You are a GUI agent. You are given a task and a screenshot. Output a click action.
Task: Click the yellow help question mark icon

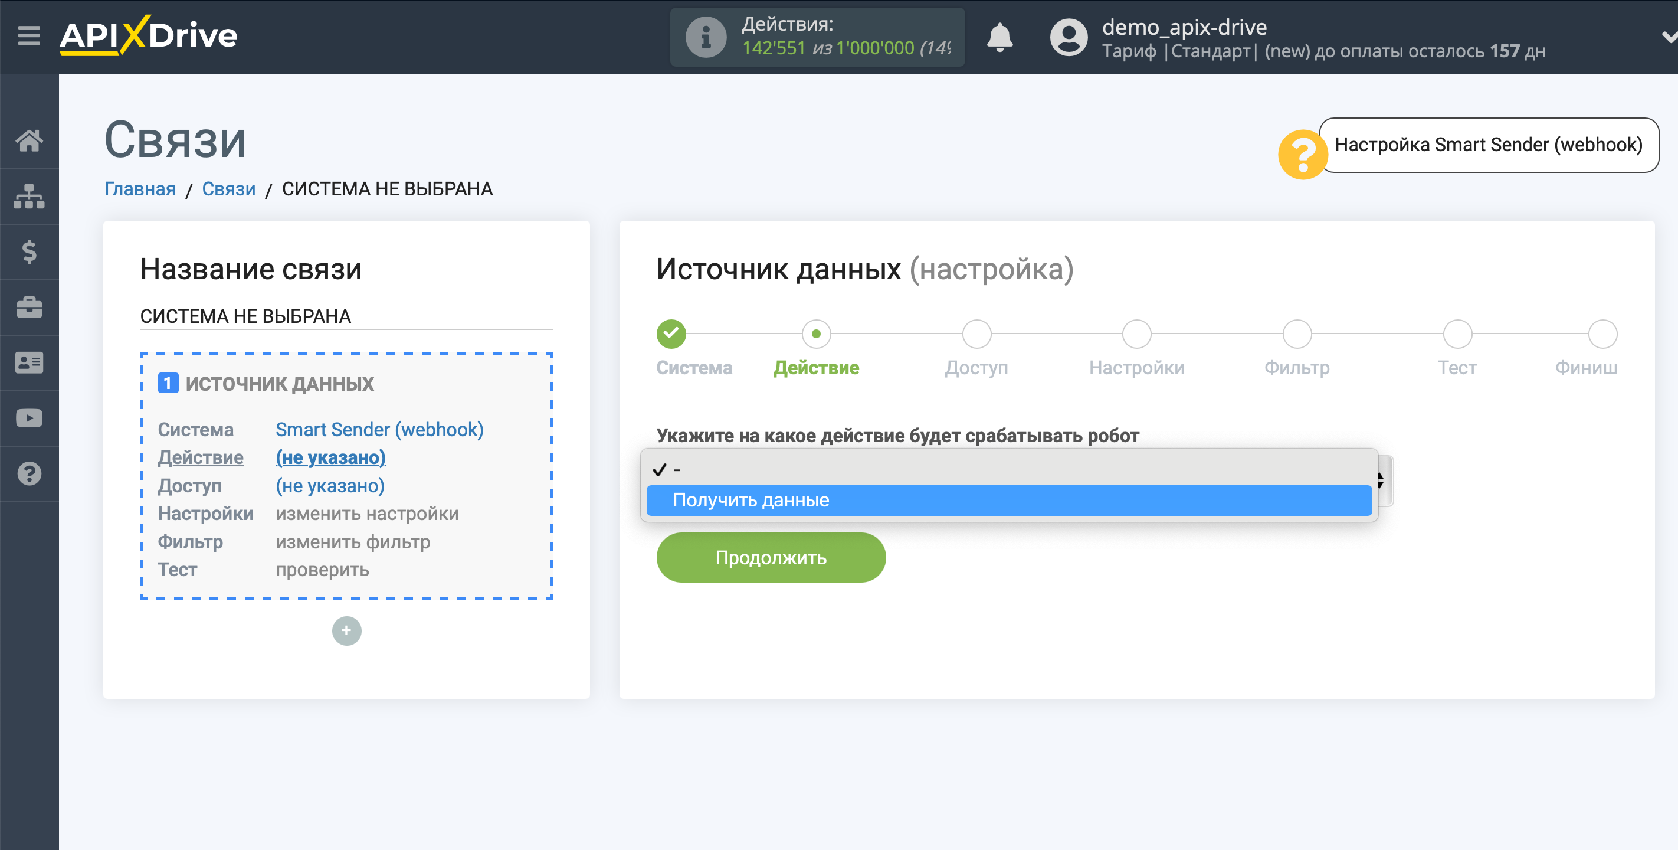[x=1302, y=155]
